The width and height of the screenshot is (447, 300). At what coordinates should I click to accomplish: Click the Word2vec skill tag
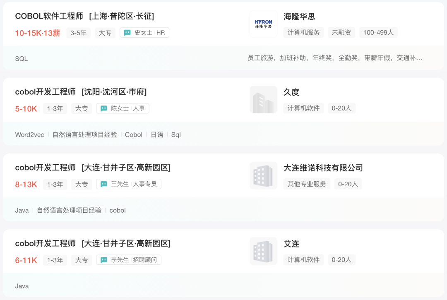click(30, 135)
